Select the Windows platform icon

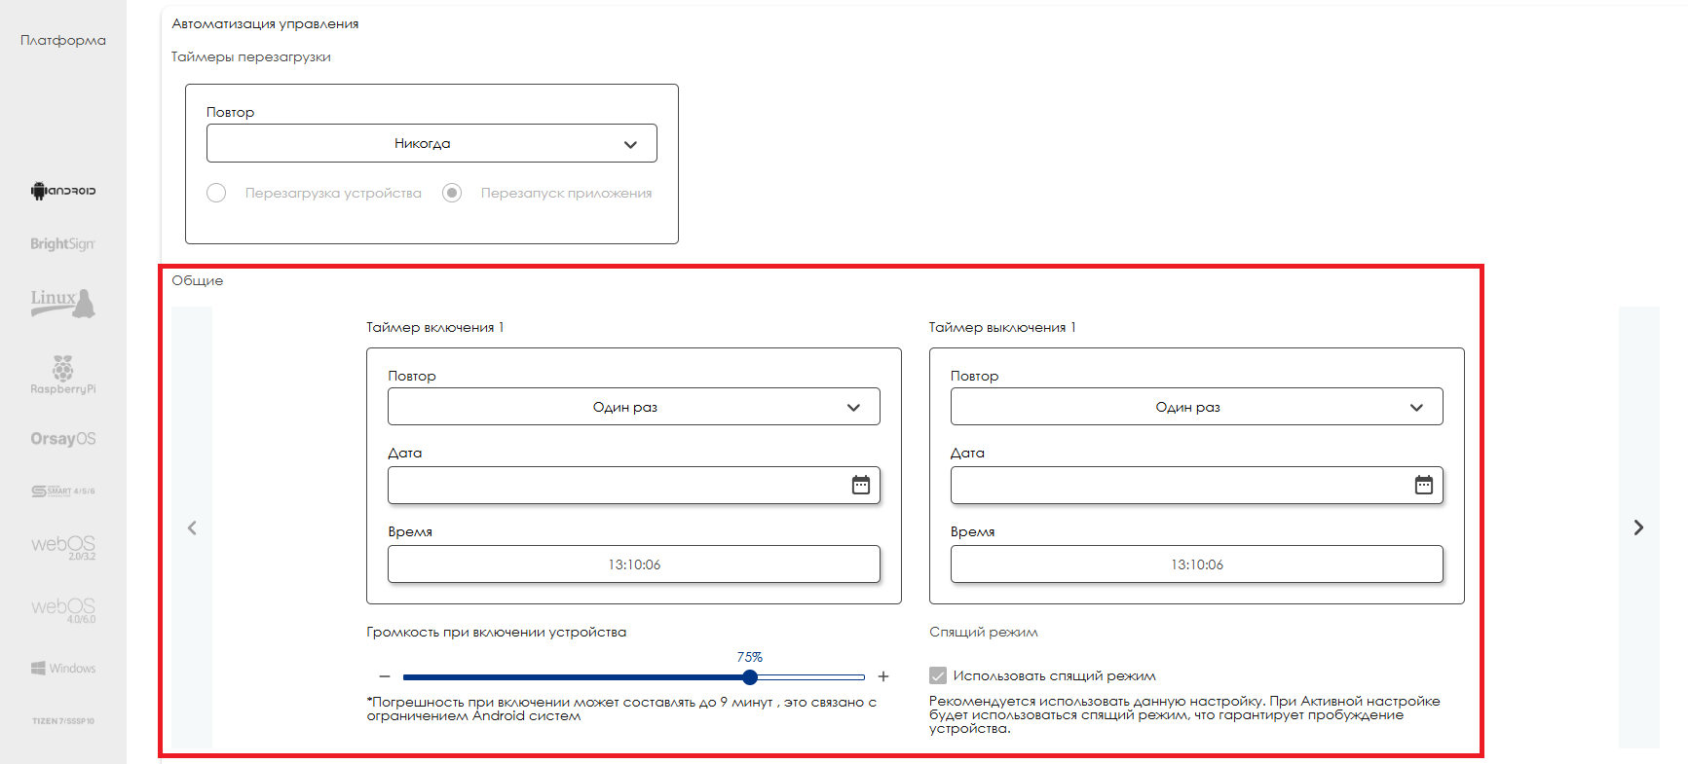point(63,669)
